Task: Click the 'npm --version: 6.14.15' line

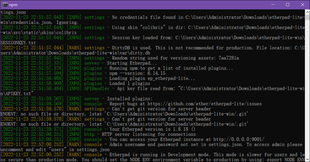Action: click(137, 73)
